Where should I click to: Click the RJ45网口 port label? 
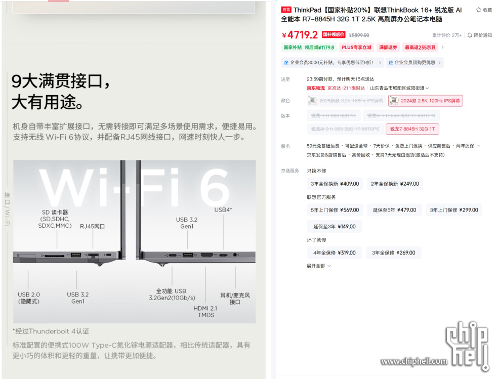tap(92, 226)
